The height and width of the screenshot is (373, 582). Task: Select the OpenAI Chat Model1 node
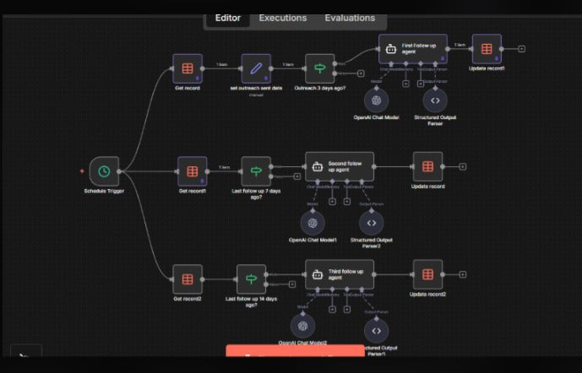(313, 223)
